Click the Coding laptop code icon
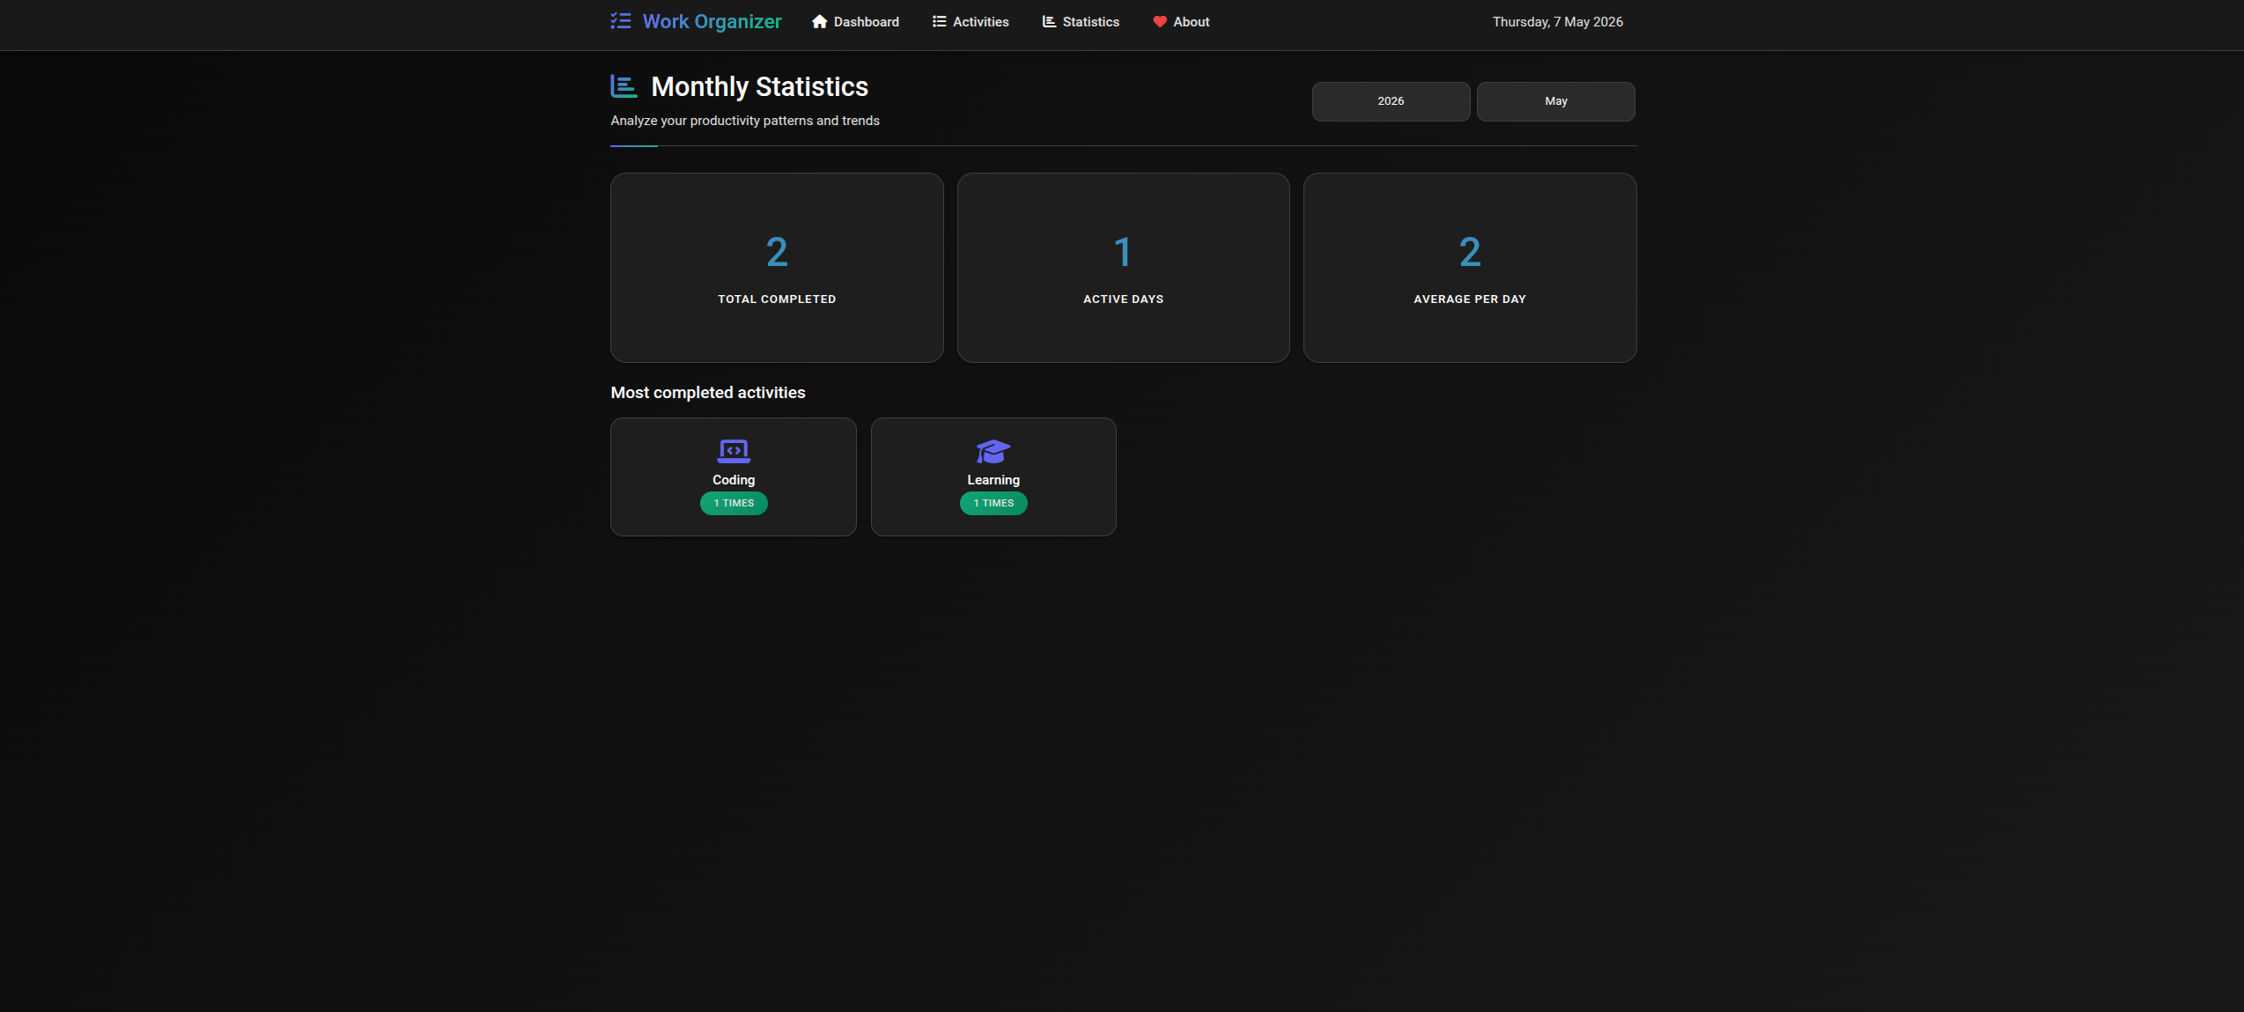The image size is (2244, 1012). click(x=734, y=452)
